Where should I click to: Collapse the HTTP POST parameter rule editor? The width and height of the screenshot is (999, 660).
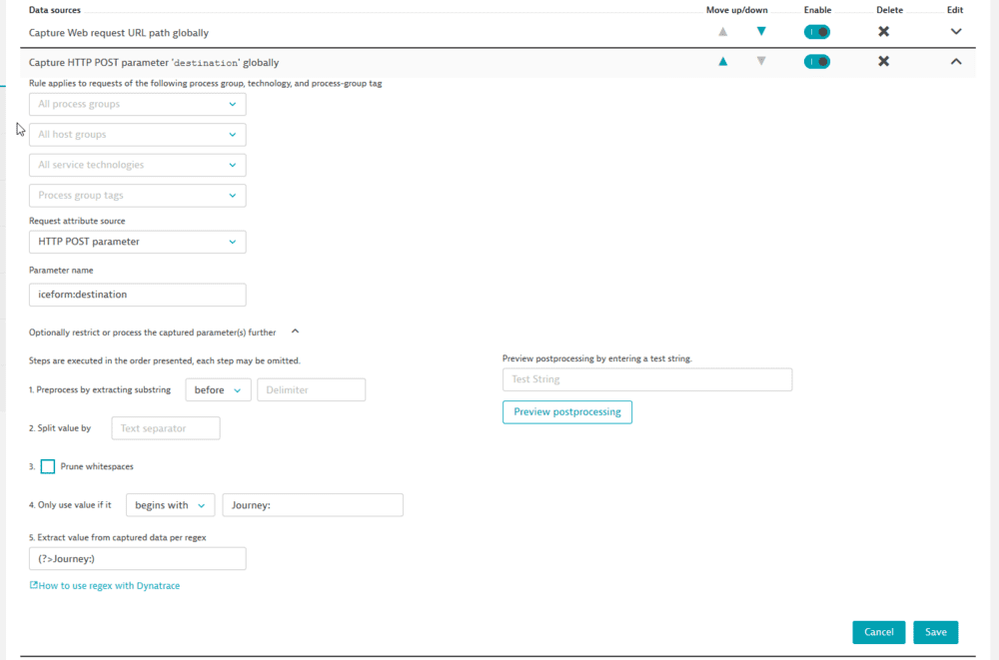(956, 62)
